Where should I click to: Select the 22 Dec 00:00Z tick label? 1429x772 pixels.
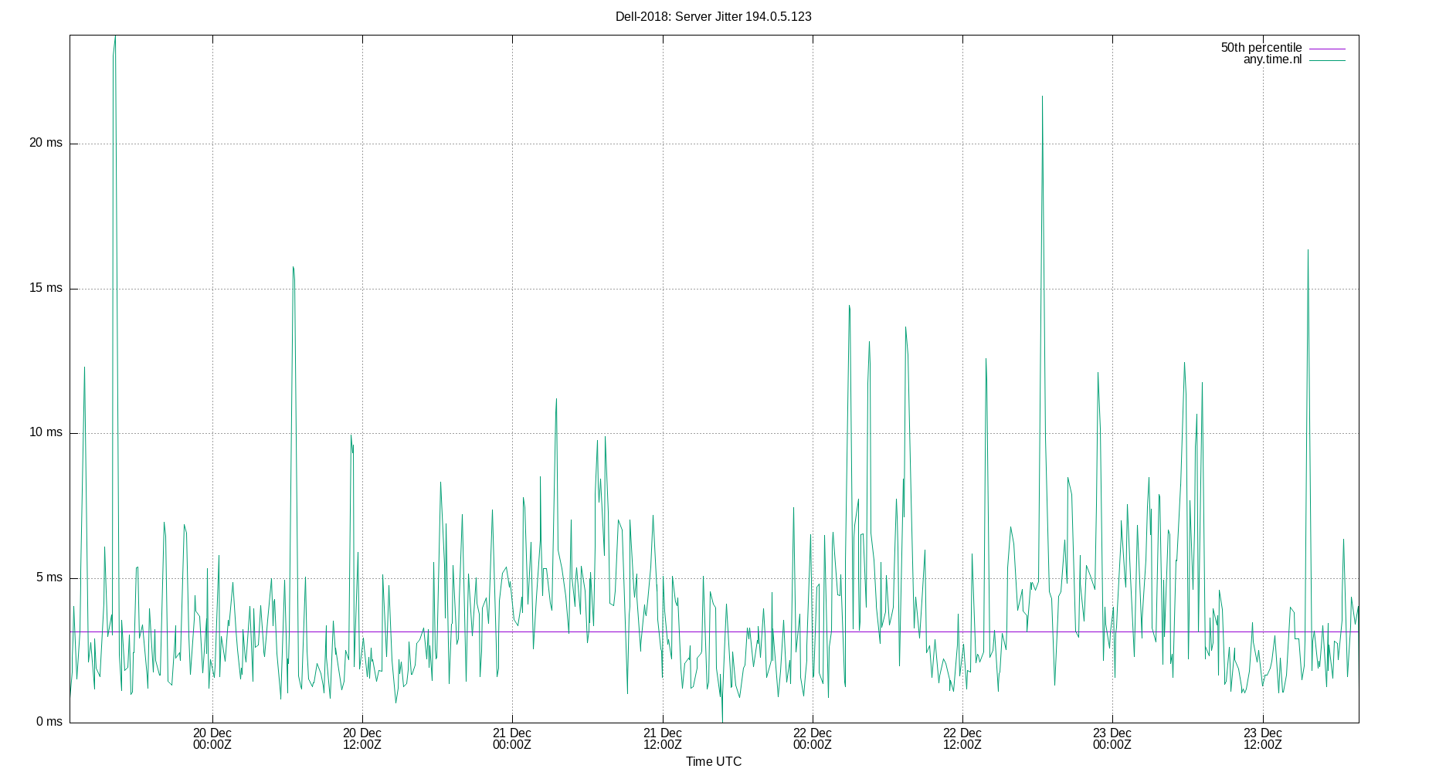click(x=811, y=740)
